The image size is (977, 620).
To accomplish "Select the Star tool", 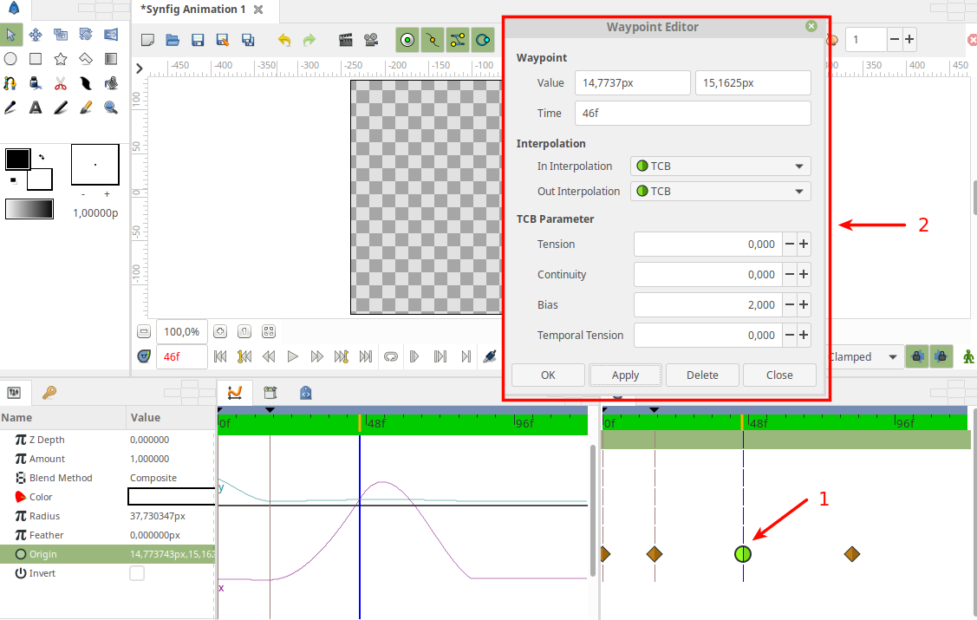I will [59, 58].
